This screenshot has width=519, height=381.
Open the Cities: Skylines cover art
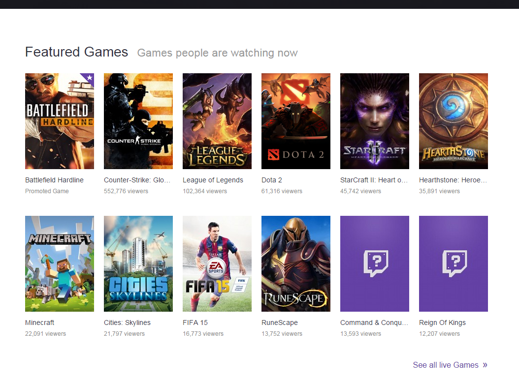tap(138, 264)
